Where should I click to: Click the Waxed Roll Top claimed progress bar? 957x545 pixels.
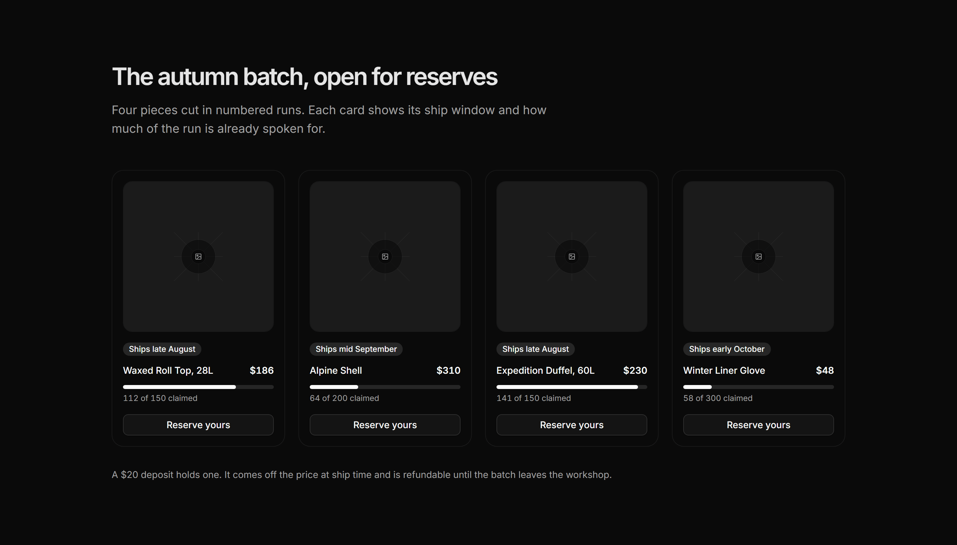[x=198, y=387]
